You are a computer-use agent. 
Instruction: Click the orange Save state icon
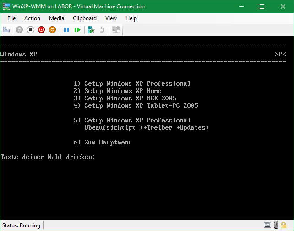[x=52, y=30]
